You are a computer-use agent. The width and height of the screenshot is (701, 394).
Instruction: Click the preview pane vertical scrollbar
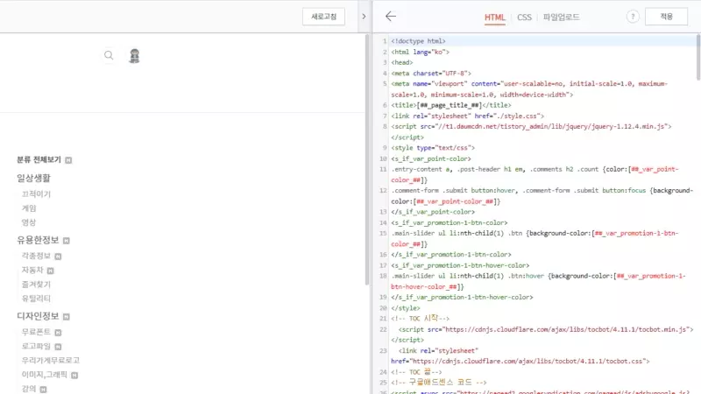[x=367, y=161]
